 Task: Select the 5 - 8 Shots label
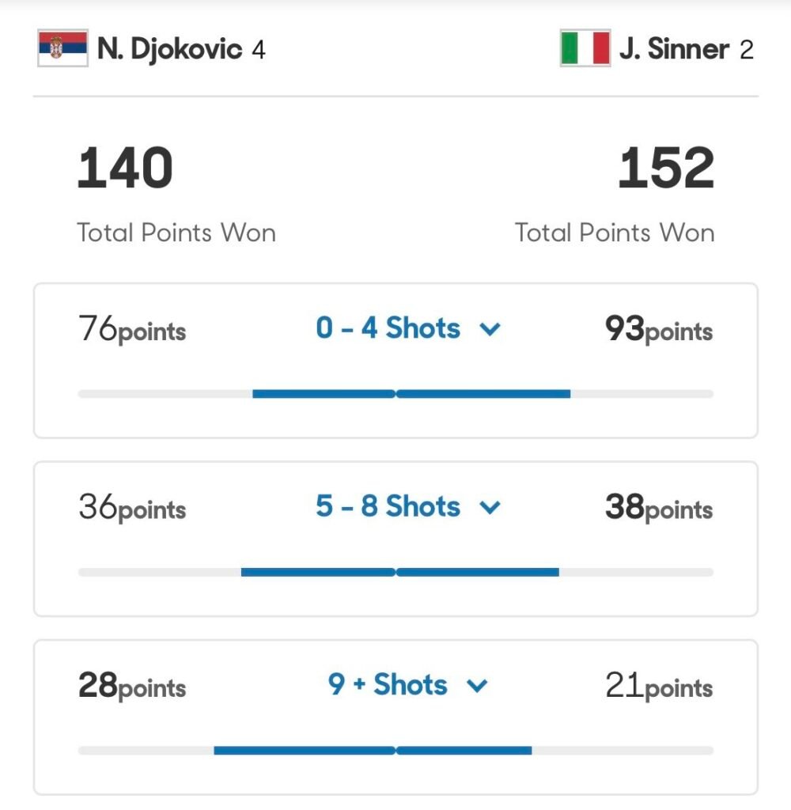coord(388,506)
